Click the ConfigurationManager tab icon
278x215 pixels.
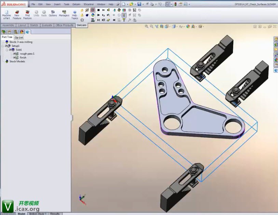point(16,32)
